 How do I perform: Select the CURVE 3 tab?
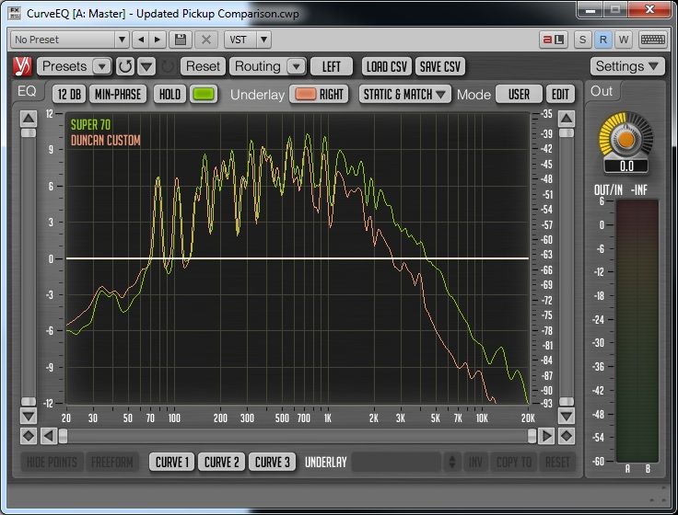point(273,463)
